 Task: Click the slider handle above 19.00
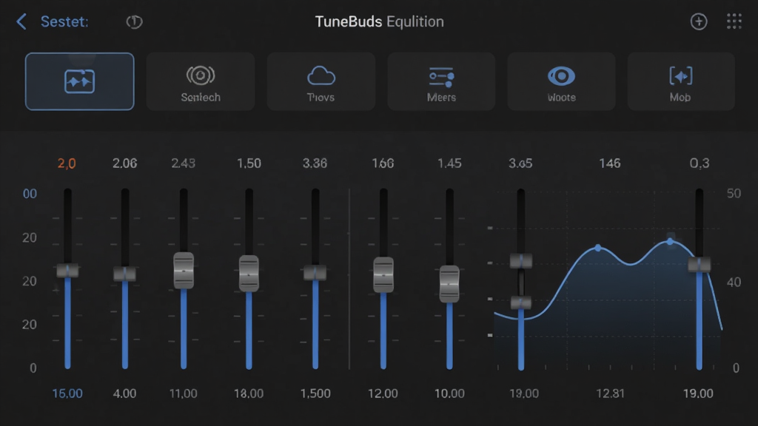pyautogui.click(x=700, y=264)
